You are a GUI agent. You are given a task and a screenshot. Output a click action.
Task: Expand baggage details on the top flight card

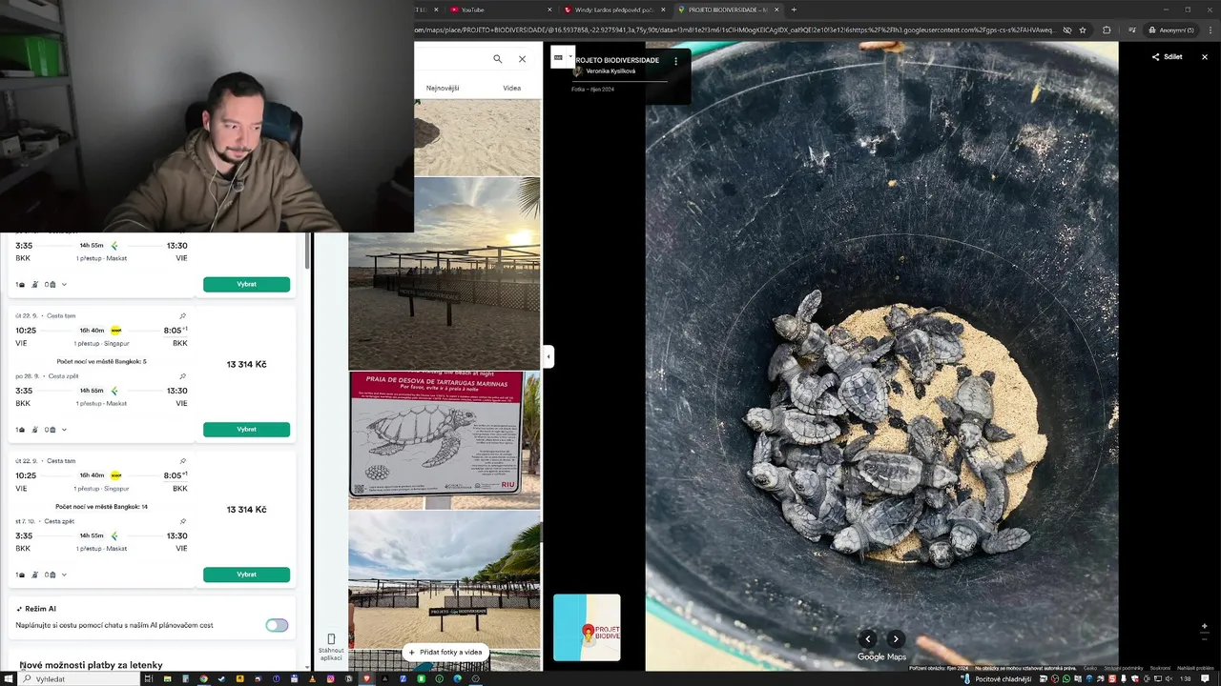64,284
